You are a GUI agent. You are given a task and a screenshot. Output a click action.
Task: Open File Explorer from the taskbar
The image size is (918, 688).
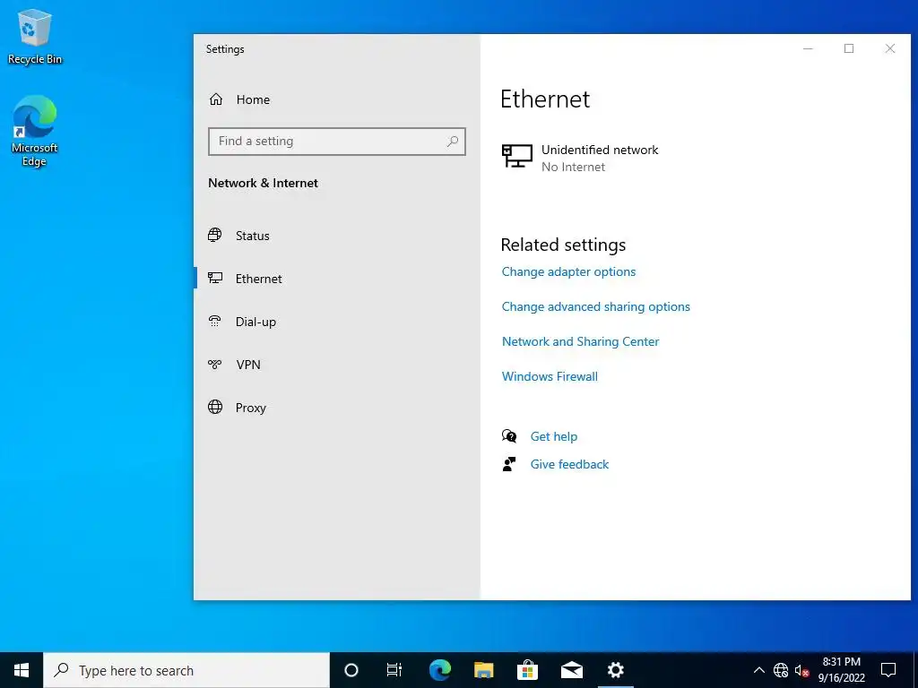[483, 670]
